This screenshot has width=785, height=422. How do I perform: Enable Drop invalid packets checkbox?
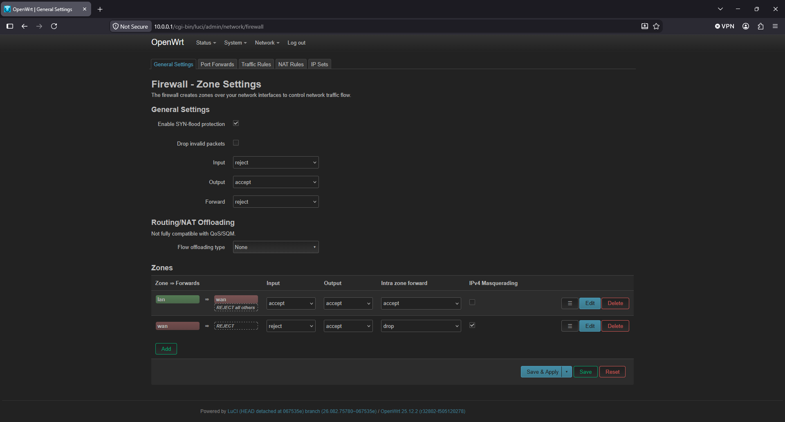(236, 143)
